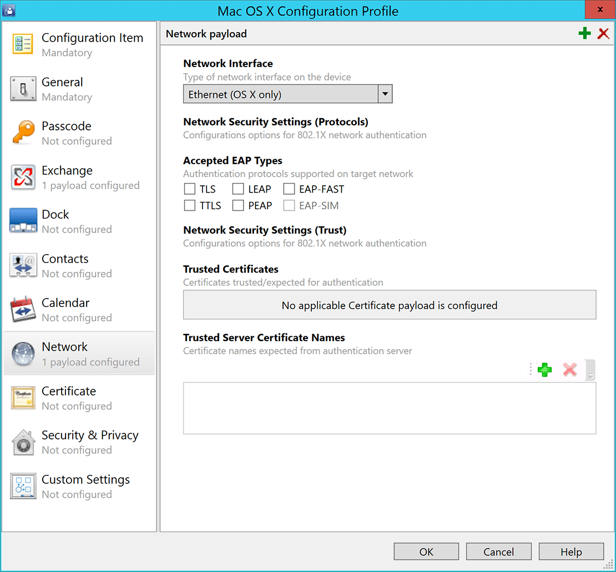The image size is (616, 572).
Task: Click the green plus to add Network payload
Action: (x=584, y=34)
